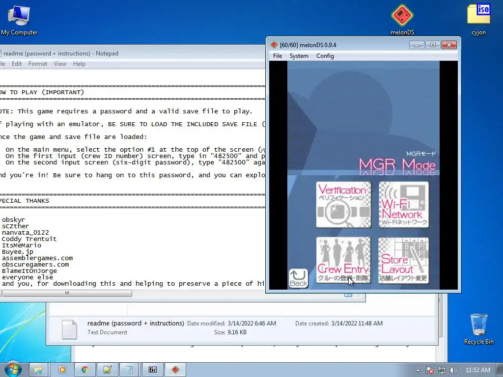
Task: Minimize the melonDS window
Action: pos(417,45)
